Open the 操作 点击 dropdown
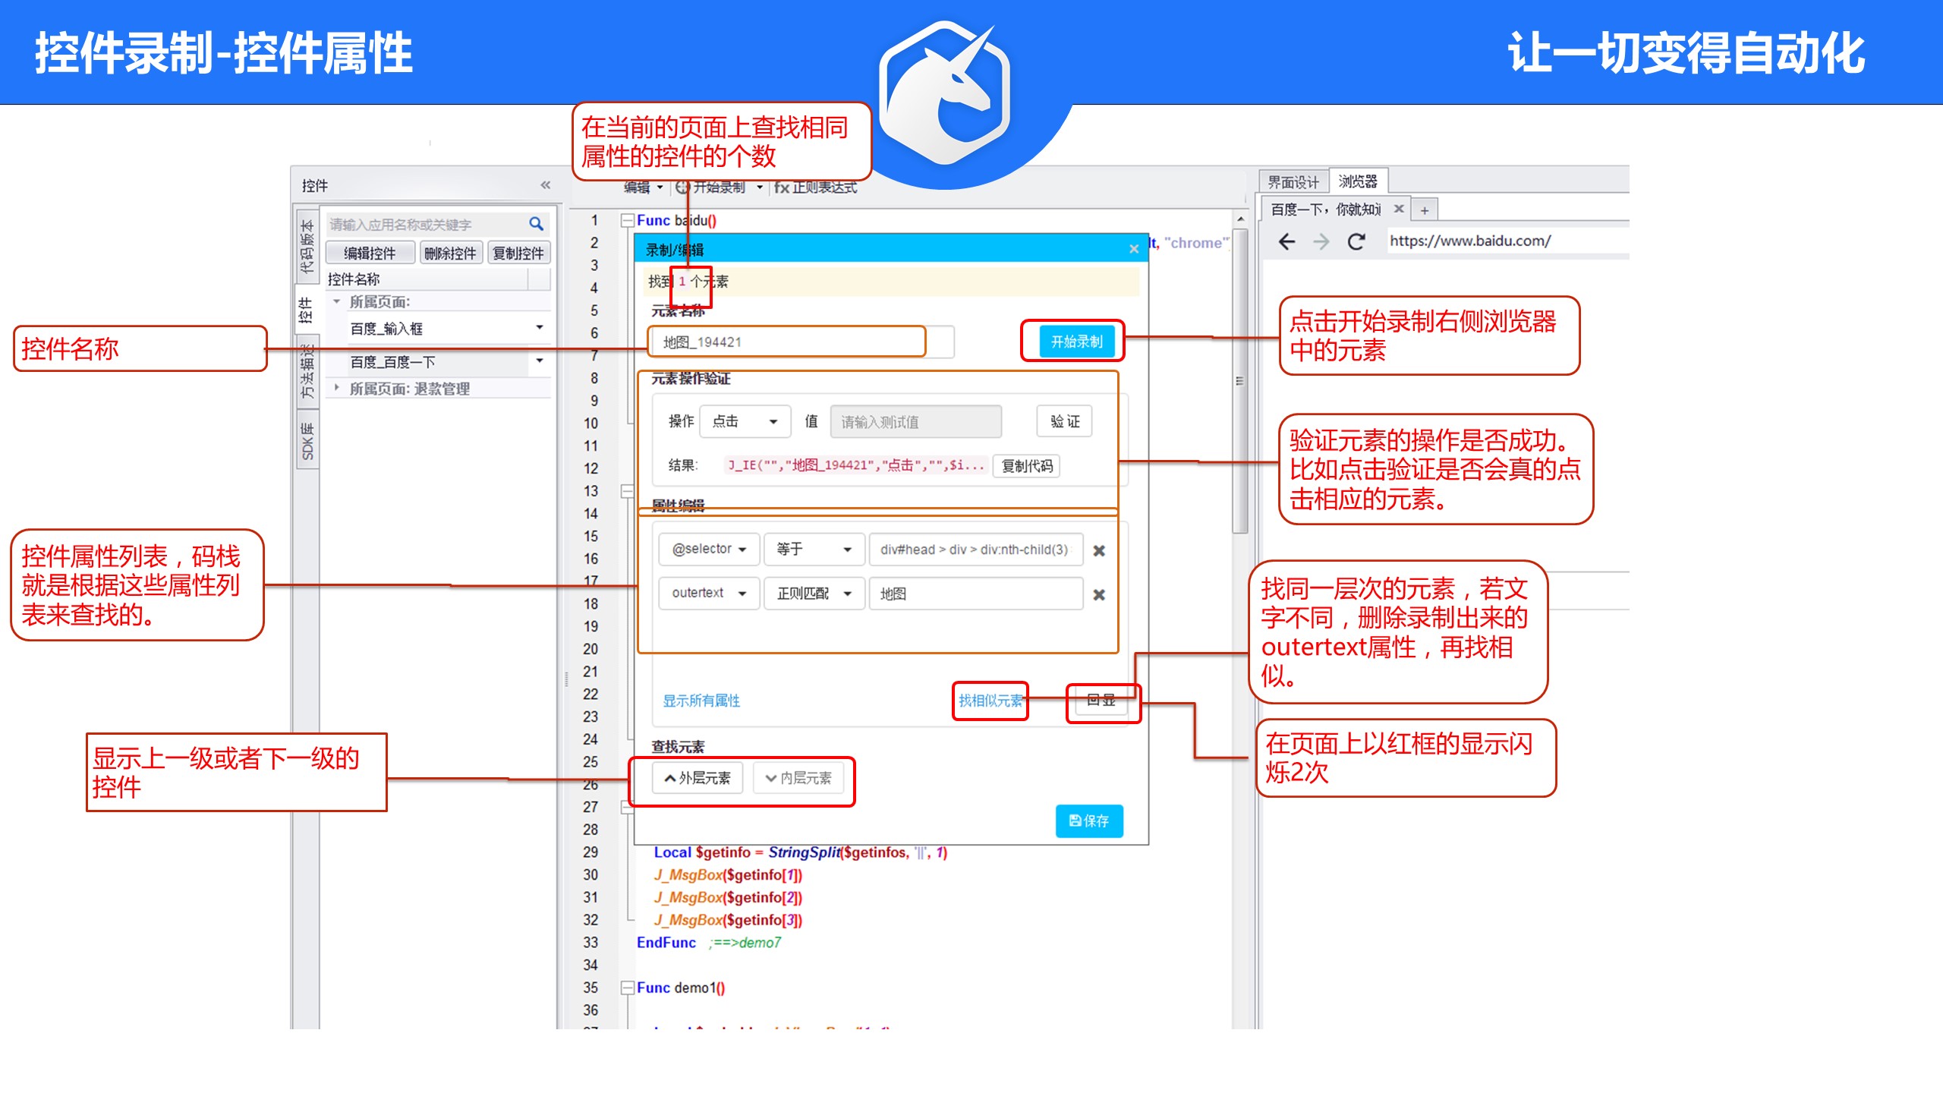Viewport: 1943px width, 1093px height. point(745,421)
